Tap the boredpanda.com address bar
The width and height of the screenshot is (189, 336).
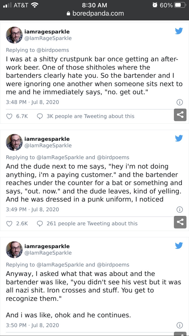tap(95, 13)
